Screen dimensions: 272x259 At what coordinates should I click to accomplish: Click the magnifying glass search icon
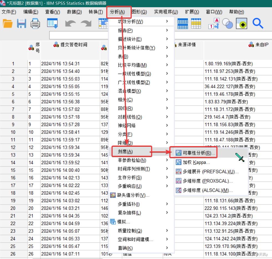(x=258, y=24)
